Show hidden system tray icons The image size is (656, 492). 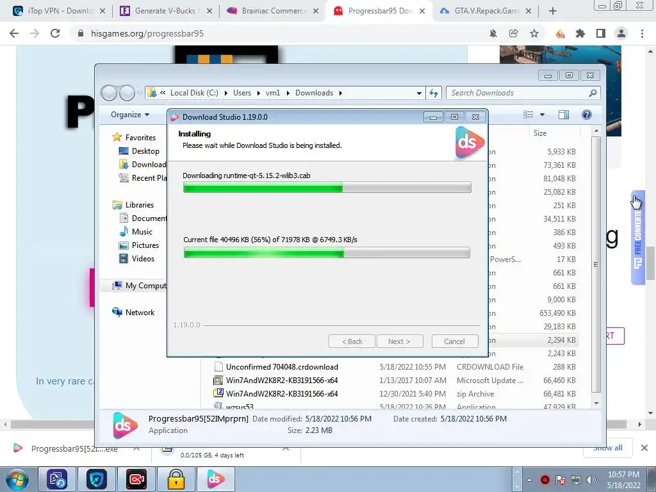click(529, 480)
